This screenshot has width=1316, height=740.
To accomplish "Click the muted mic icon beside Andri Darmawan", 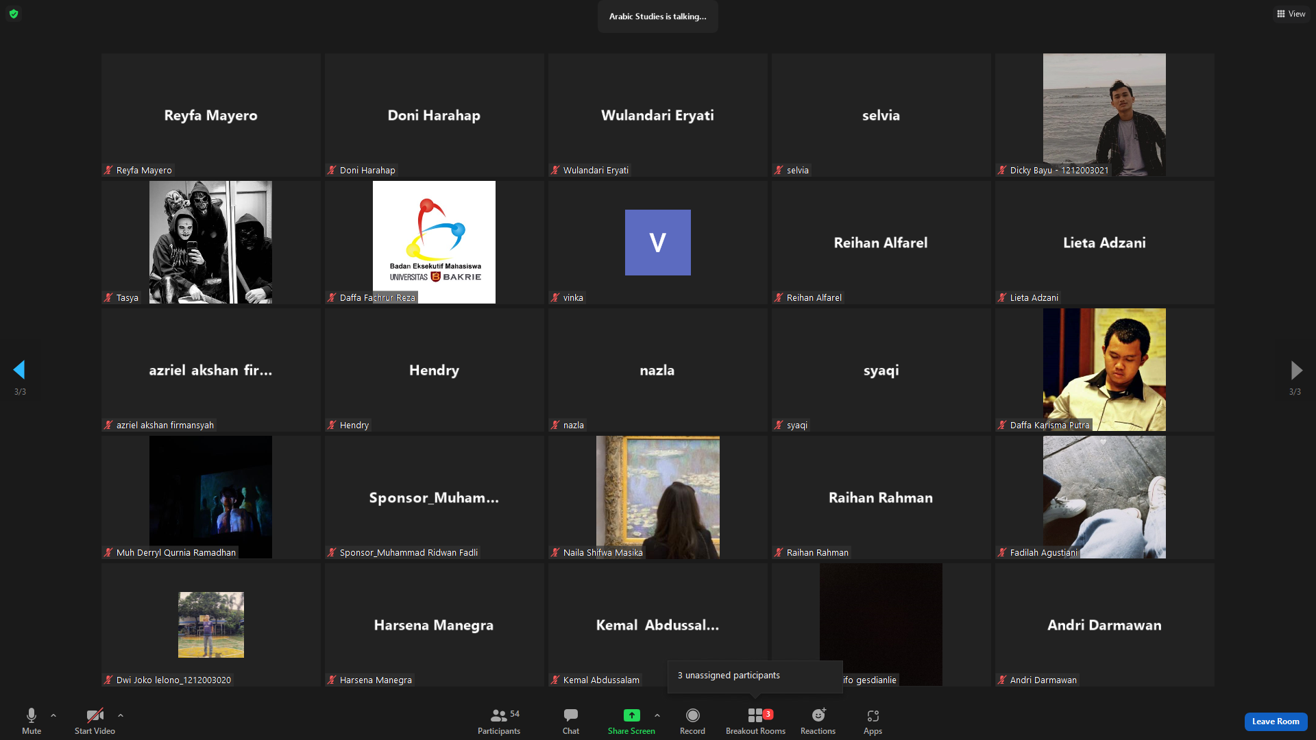I will [1002, 680].
